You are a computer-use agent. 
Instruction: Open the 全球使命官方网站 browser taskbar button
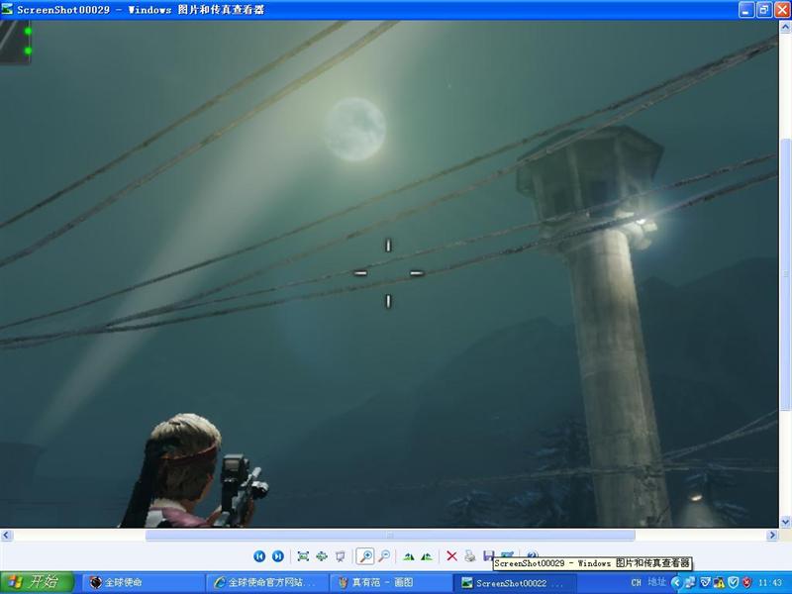click(x=266, y=583)
